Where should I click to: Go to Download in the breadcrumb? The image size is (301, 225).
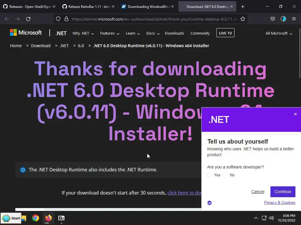[x=41, y=46]
